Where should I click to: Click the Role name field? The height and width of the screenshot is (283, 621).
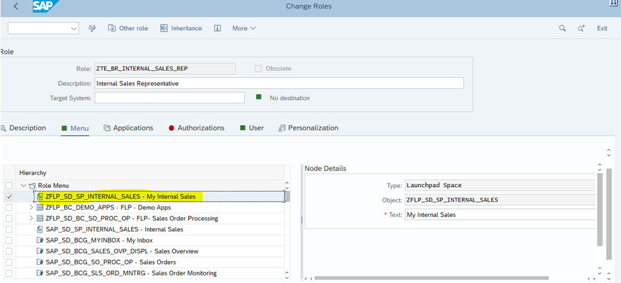pos(165,68)
